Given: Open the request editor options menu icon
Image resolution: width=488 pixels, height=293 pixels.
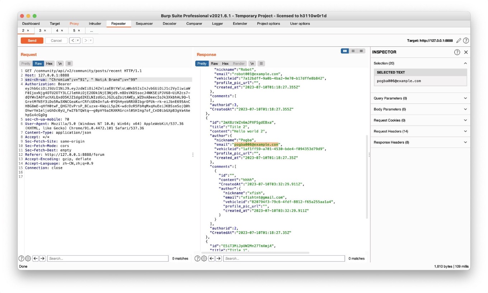Looking at the screenshot, I should point(70,64).
